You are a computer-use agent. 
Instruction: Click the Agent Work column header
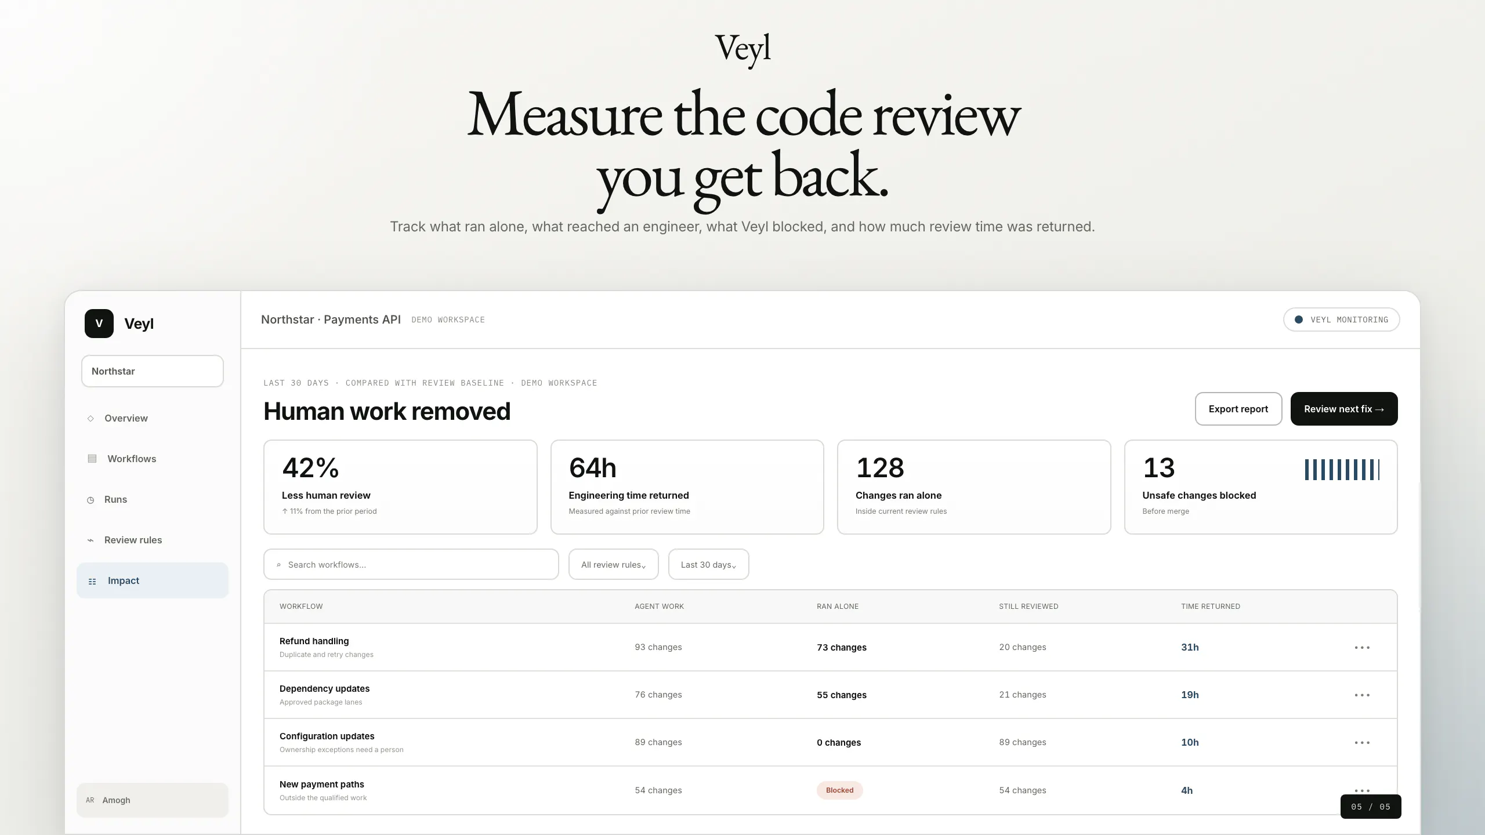point(659,607)
